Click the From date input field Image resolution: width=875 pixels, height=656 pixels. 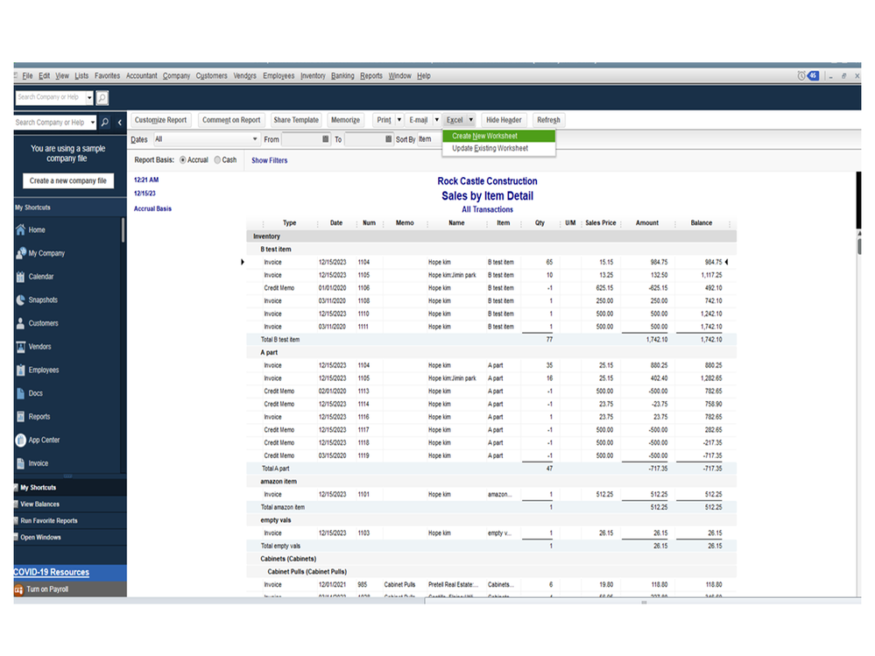pos(302,139)
